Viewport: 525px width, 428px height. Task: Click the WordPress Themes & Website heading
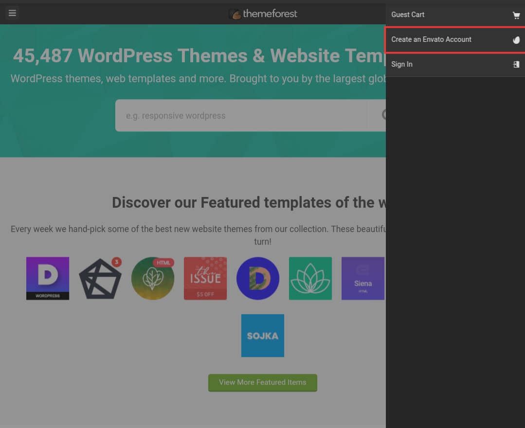[199, 55]
